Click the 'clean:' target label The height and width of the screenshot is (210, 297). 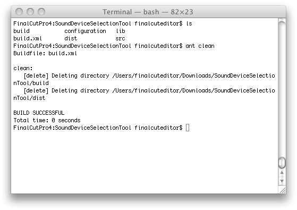tap(23, 68)
